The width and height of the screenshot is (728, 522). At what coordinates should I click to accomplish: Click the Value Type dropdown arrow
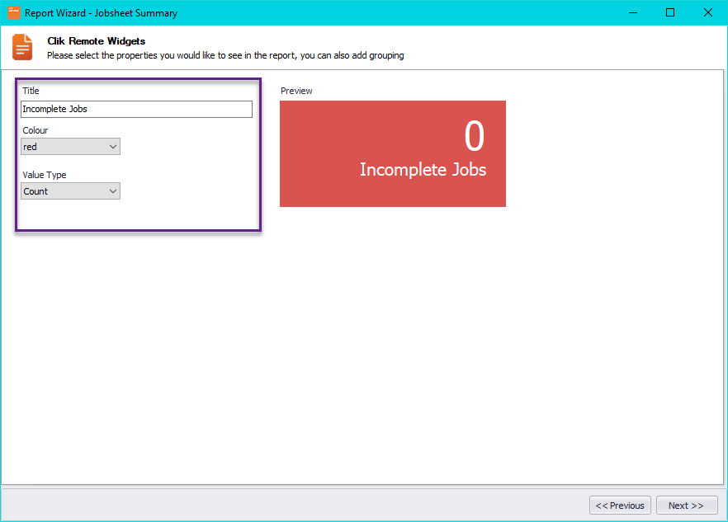[114, 190]
